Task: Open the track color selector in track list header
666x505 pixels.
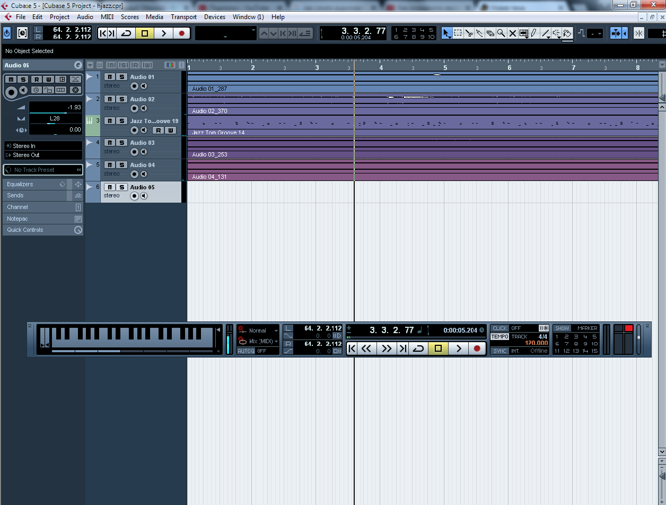Action: coord(170,65)
